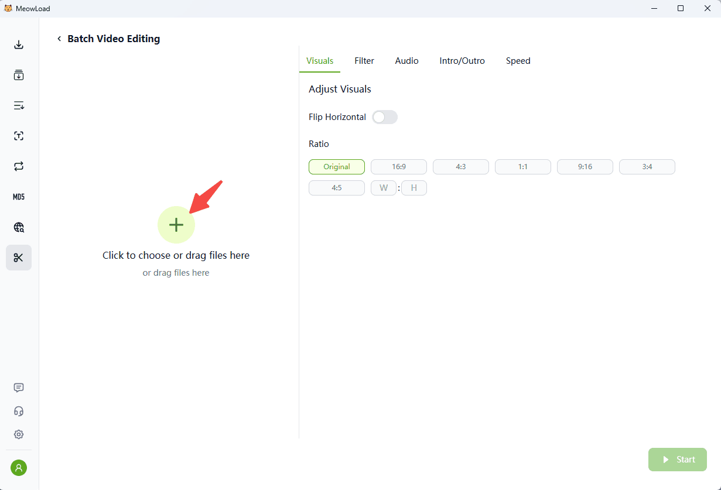Open the Intro/Outro tab
This screenshot has width=721, height=490.
[462, 61]
